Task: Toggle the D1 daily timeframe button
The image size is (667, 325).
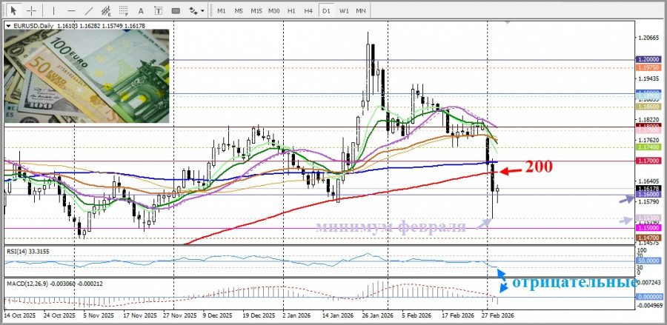Action: [326, 10]
